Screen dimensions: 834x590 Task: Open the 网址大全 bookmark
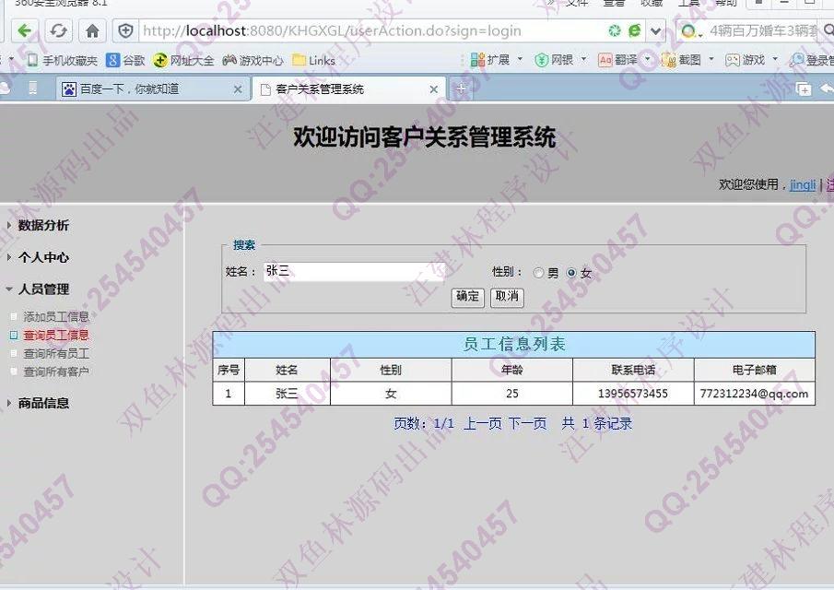click(x=183, y=60)
